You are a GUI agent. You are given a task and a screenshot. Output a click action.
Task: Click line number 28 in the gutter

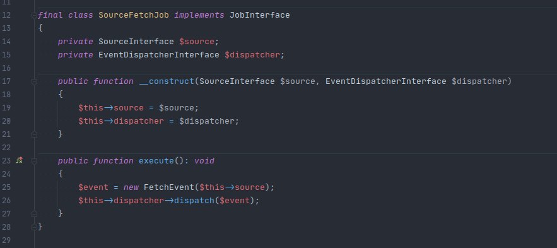click(6, 227)
